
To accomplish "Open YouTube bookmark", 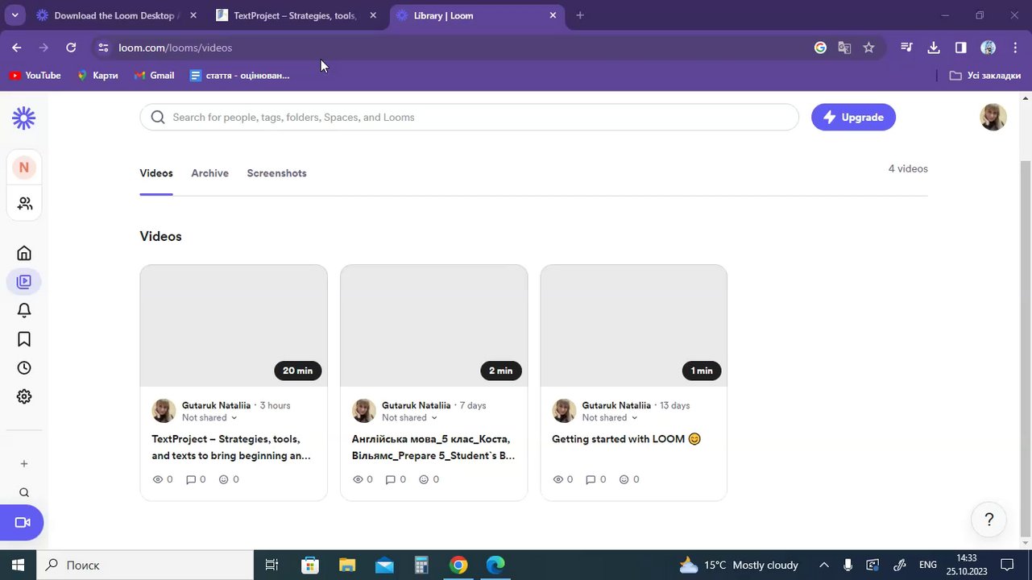I will pyautogui.click(x=35, y=75).
